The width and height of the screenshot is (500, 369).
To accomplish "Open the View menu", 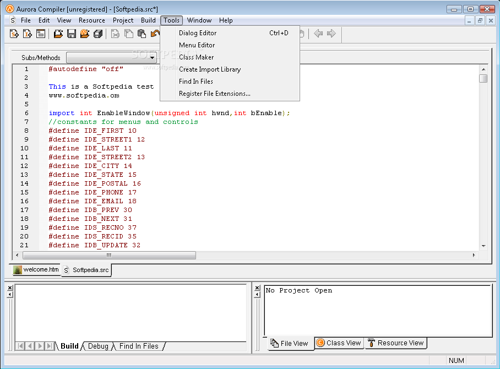I will click(x=64, y=20).
